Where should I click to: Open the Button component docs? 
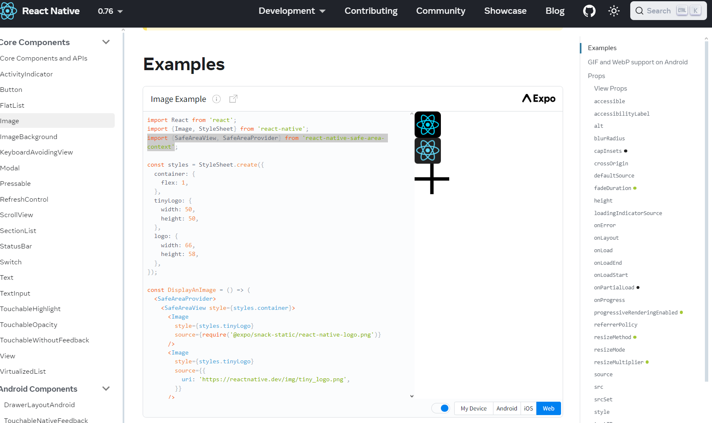coord(11,90)
